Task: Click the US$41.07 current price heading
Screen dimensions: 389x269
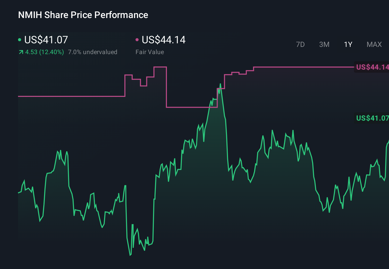Action: (x=46, y=40)
